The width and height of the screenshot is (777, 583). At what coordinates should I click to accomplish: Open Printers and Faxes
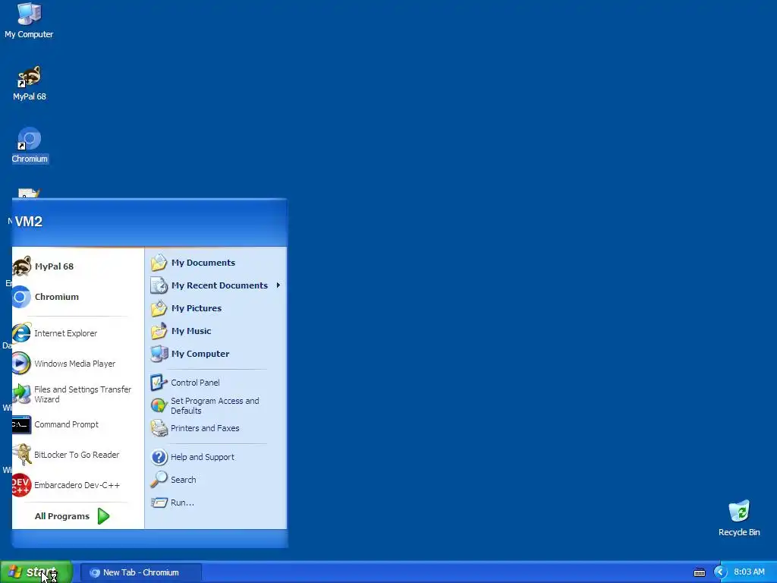(x=216, y=428)
